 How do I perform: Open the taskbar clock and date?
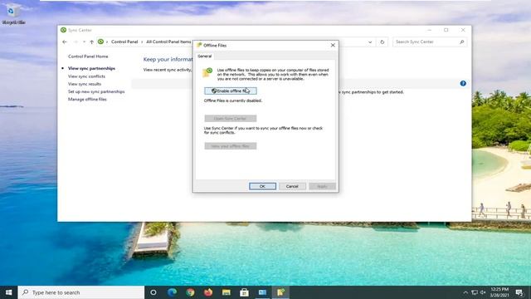(499, 292)
